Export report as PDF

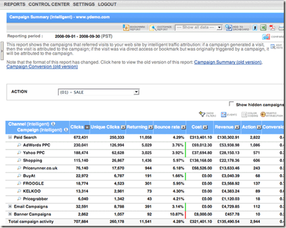coord(272,28)
